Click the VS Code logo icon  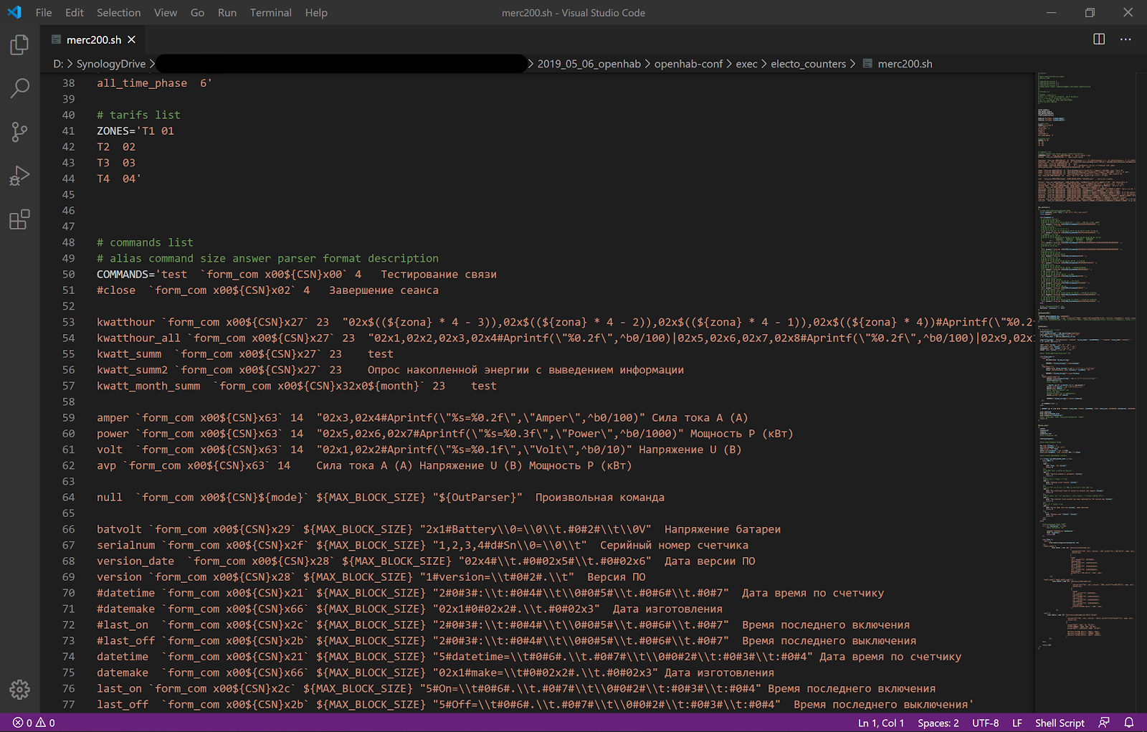point(14,12)
